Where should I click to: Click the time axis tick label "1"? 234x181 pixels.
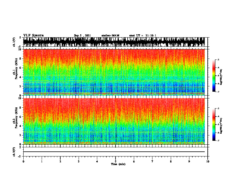click(42, 161)
